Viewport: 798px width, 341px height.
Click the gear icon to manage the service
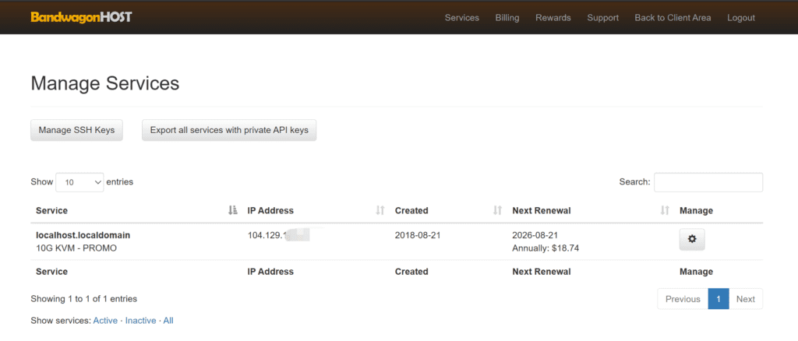(692, 241)
